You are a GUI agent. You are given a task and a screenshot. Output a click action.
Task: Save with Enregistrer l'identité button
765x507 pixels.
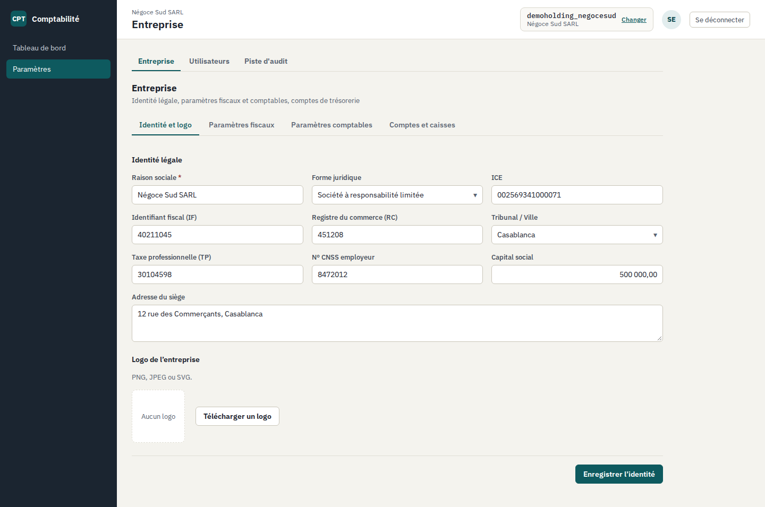click(x=619, y=474)
